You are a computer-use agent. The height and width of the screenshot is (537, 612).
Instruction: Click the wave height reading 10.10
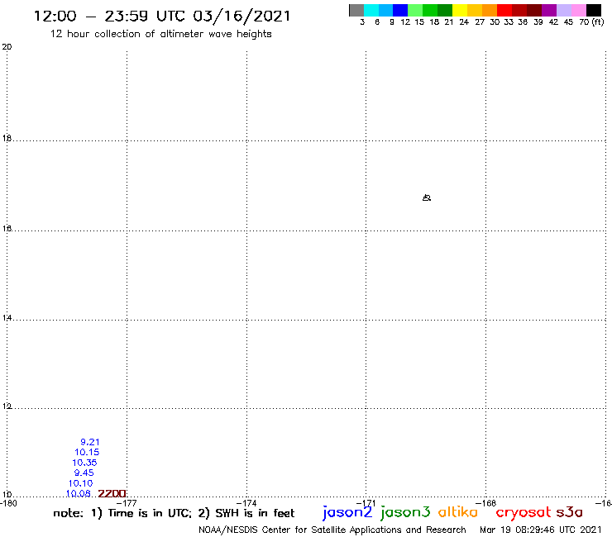[81, 483]
